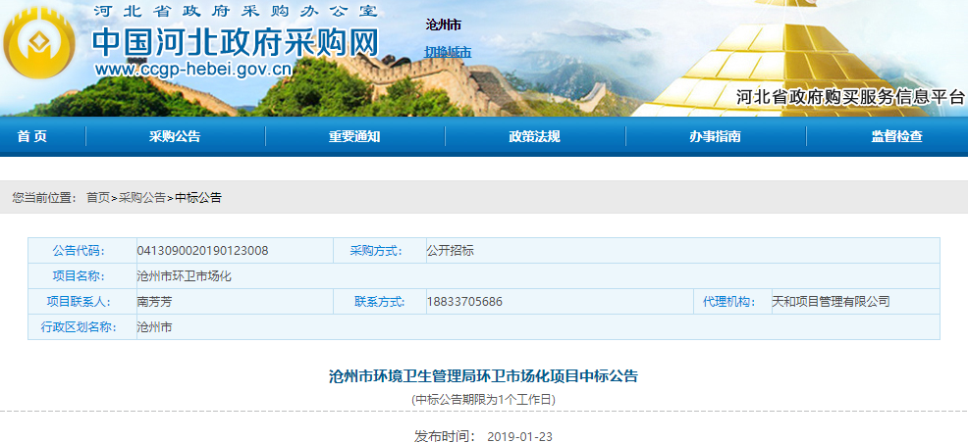Click 首页 in the breadcrumb trail
968x443 pixels.
coord(97,198)
